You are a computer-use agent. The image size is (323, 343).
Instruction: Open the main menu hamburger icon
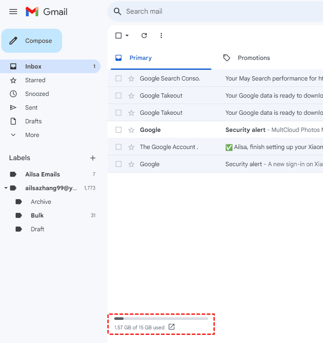tap(13, 12)
